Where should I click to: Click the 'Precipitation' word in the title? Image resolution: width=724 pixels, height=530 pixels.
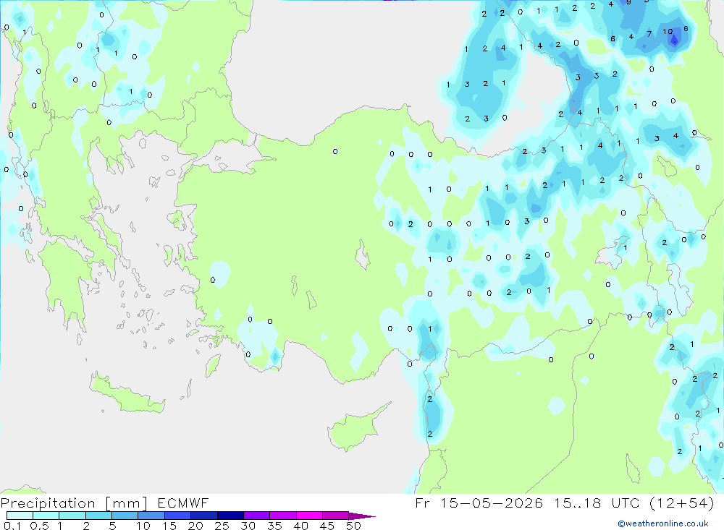coord(48,503)
